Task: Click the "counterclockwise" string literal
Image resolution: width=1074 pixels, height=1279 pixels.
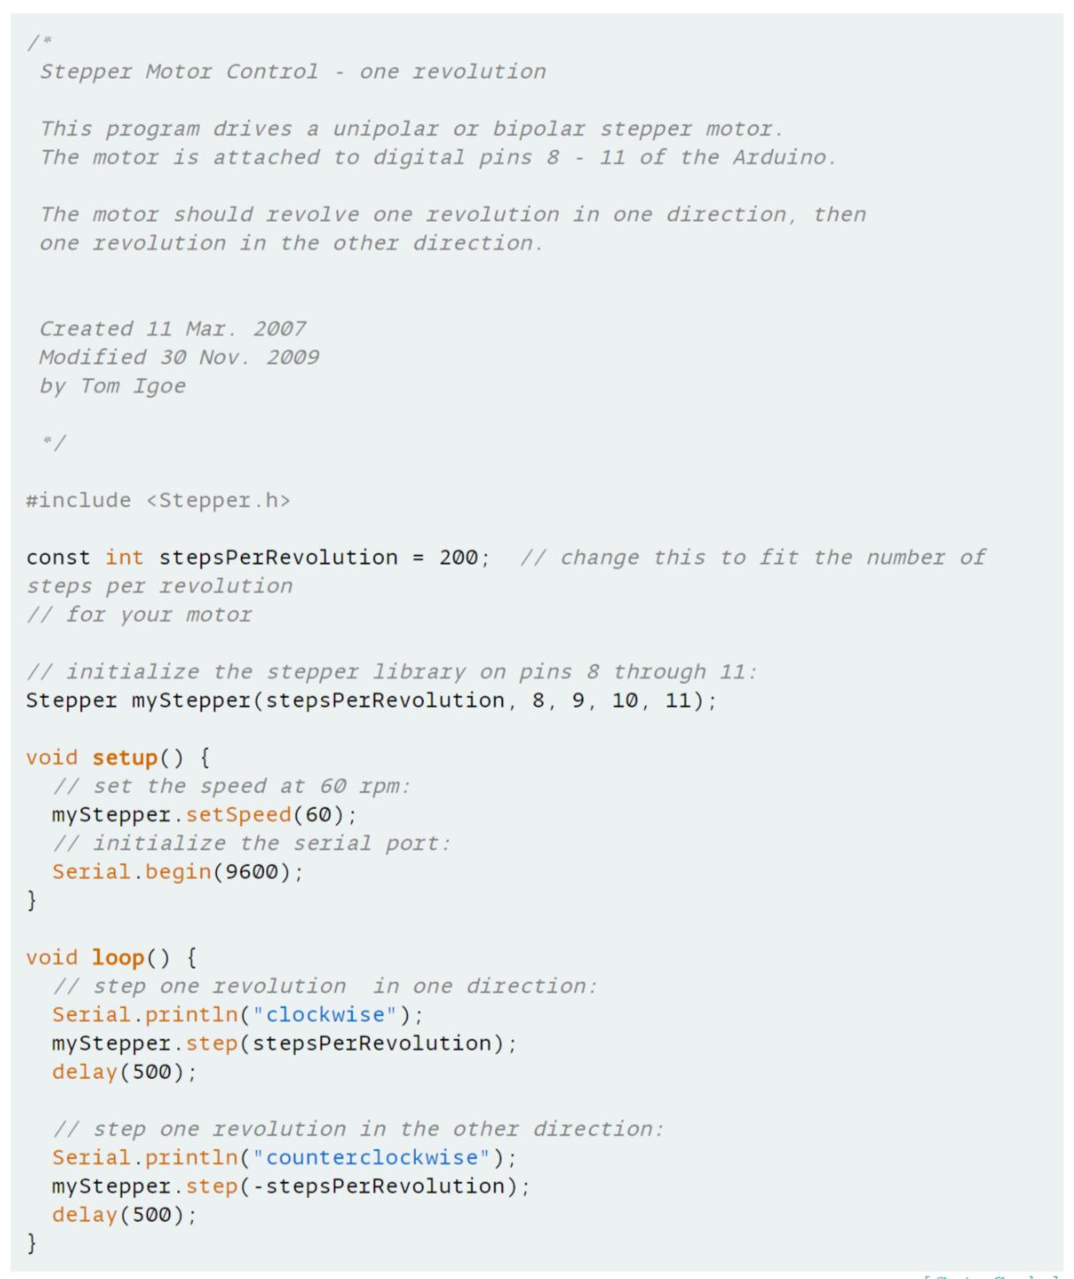Action: point(372,1158)
